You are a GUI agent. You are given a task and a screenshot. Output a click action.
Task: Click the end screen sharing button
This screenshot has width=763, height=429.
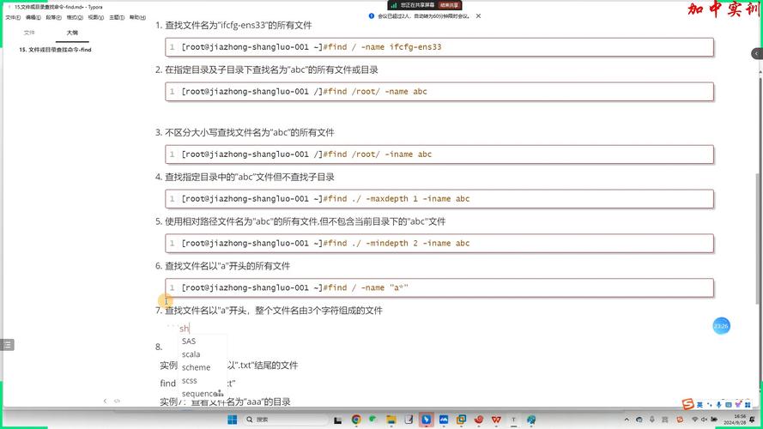[449, 5]
